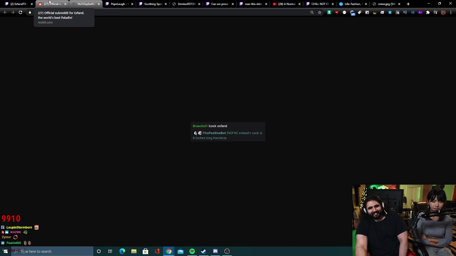Open Mail app from taskbar
The image size is (456, 256).
point(181,251)
